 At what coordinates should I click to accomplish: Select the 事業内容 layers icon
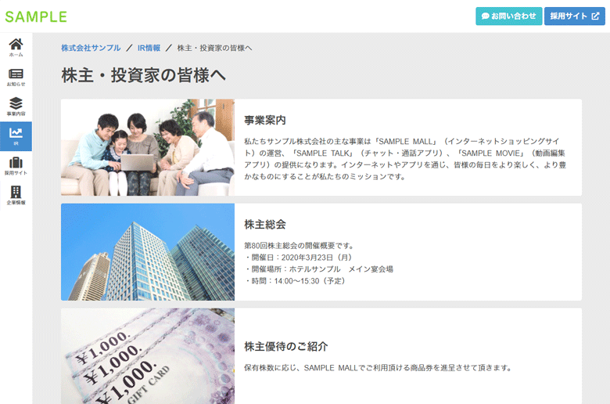click(16, 103)
